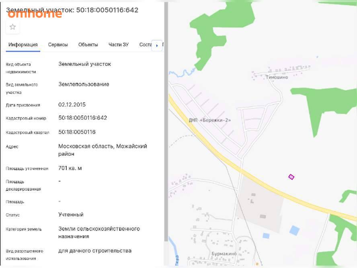Click the cadastral quarter 50:18:0050116 value

[x=77, y=132]
